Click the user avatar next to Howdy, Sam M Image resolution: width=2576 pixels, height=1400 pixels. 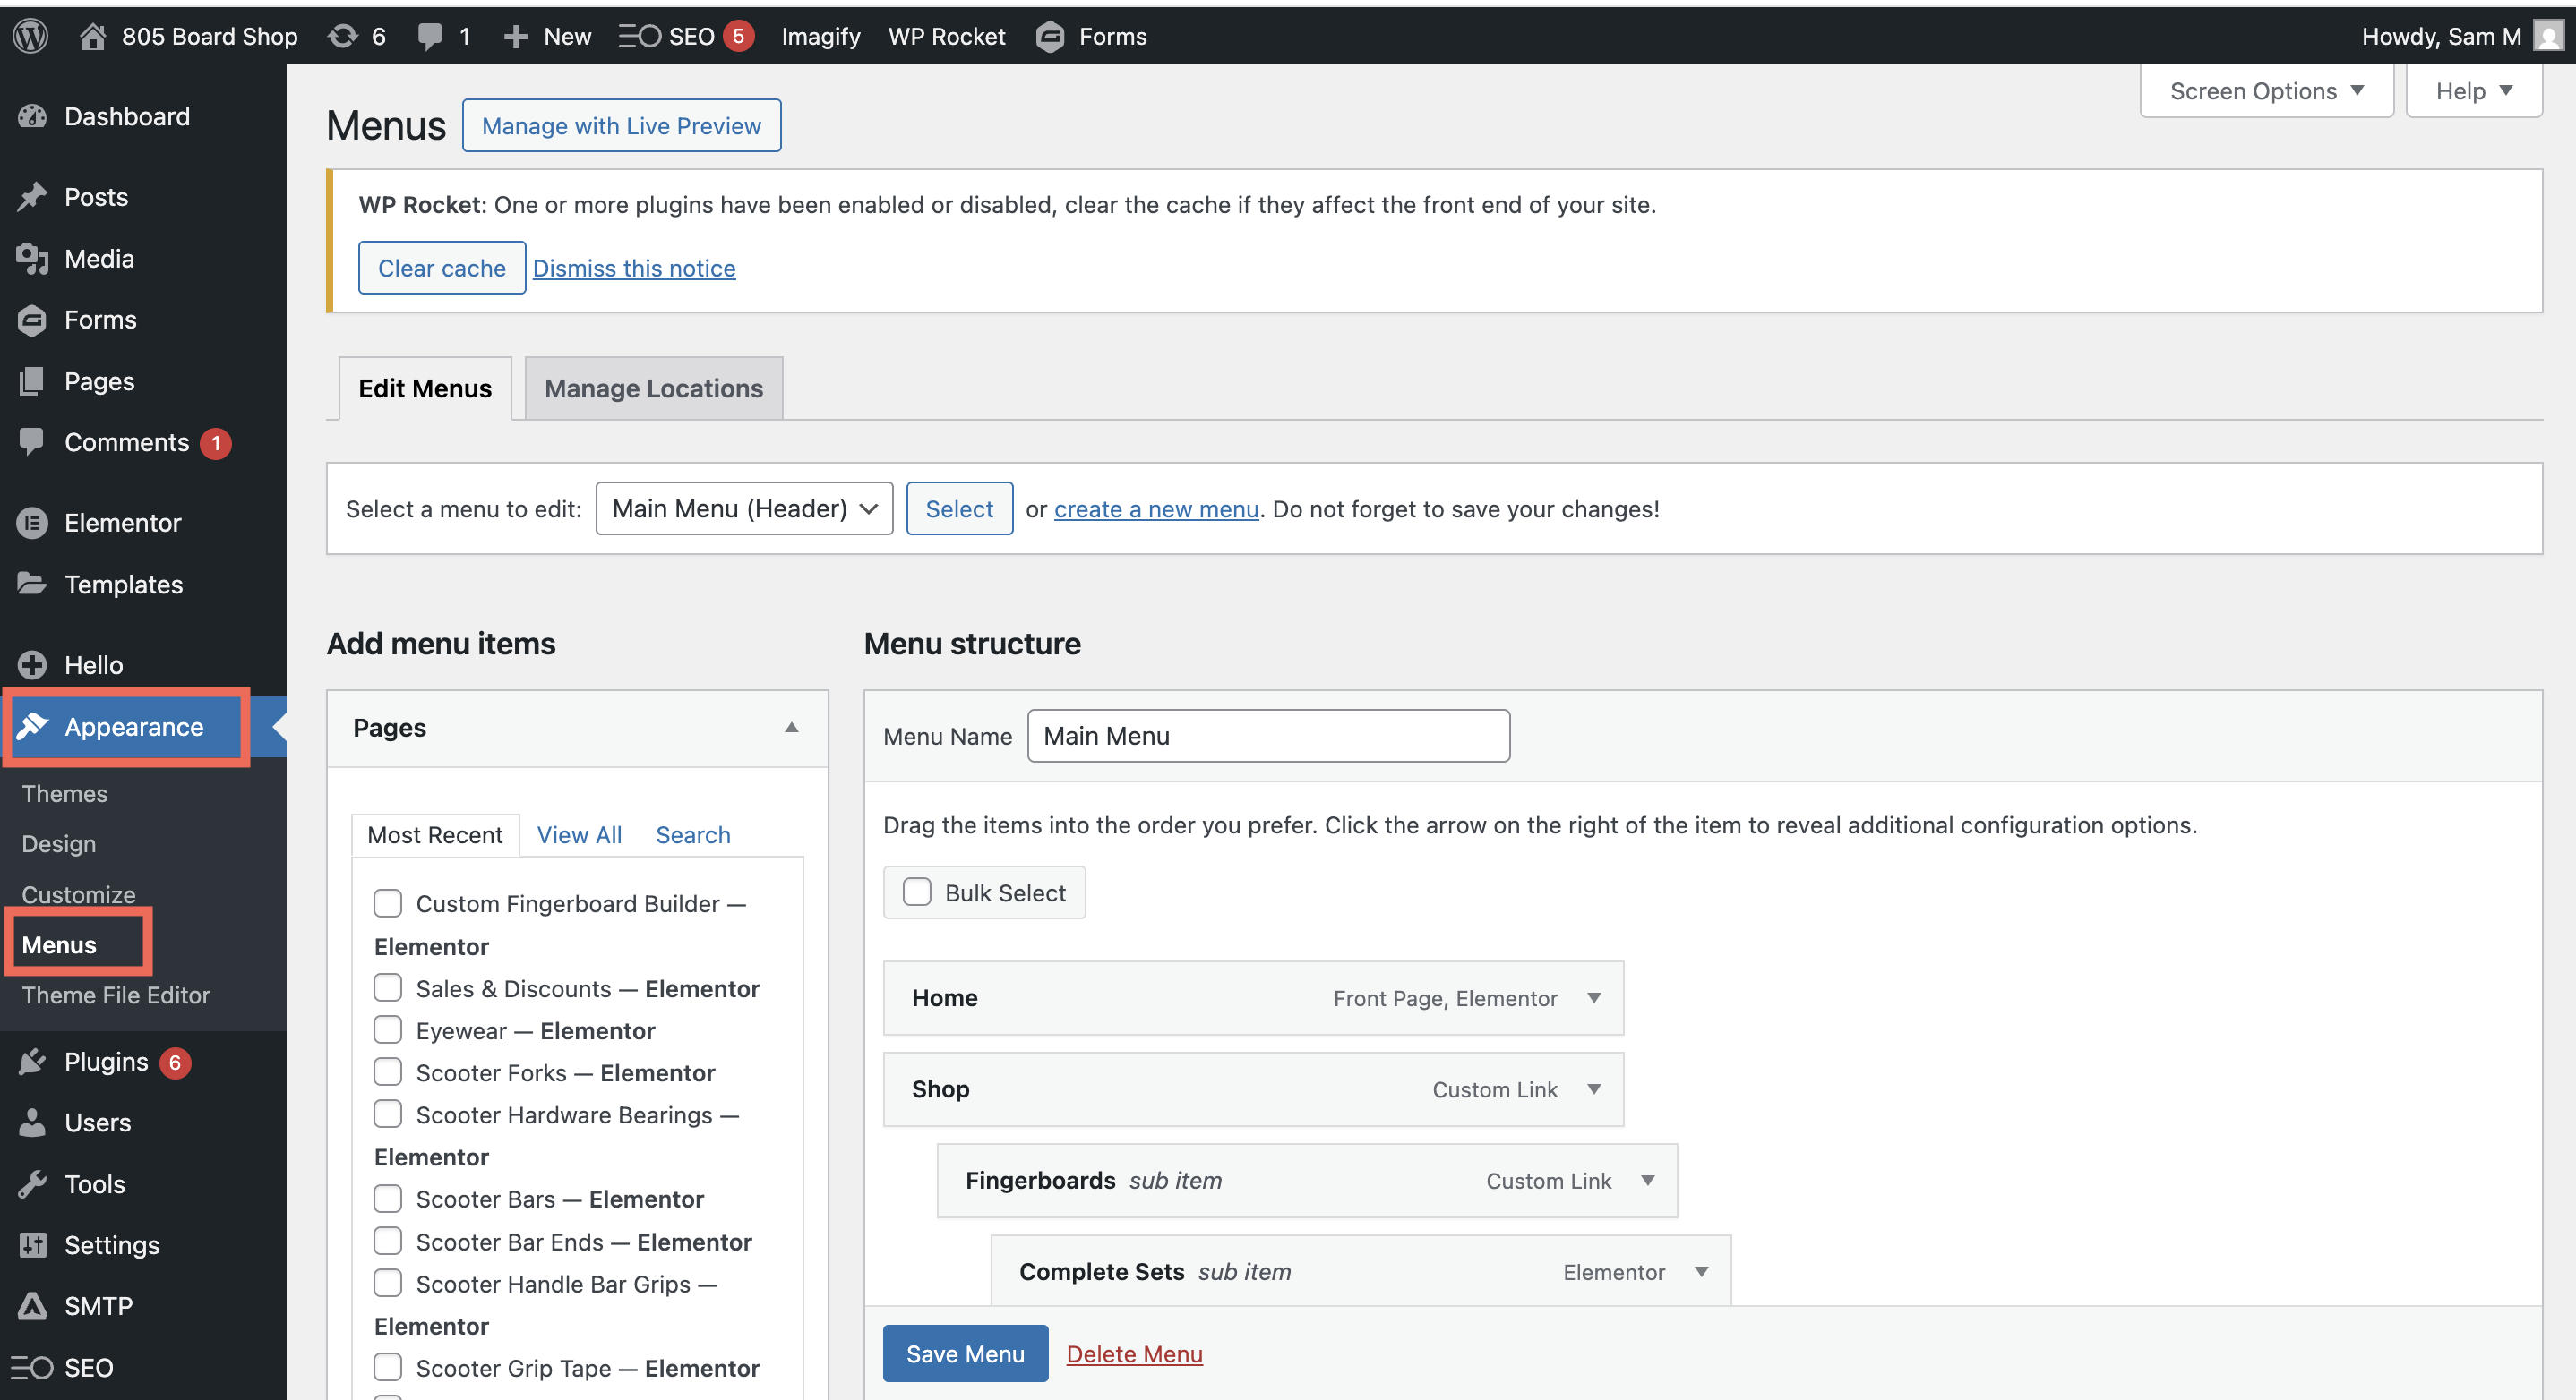2548,36
